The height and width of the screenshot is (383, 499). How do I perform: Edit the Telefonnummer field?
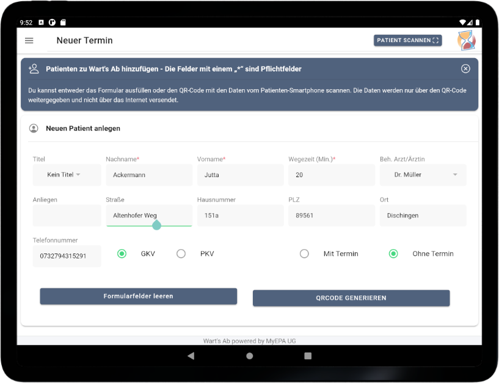[x=67, y=256]
